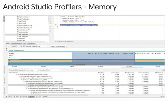Viewport: 168px width, 101px height.
Task: Click the force garbage collection trash icon
Action: coord(22,46)
